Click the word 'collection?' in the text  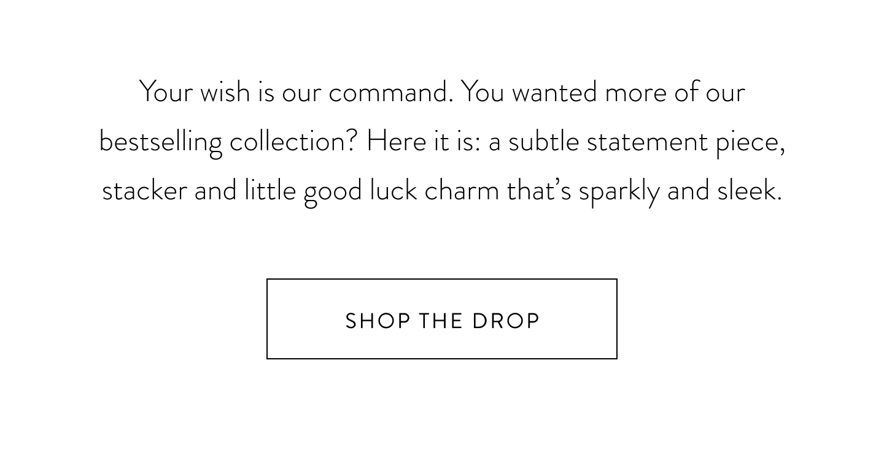click(293, 142)
